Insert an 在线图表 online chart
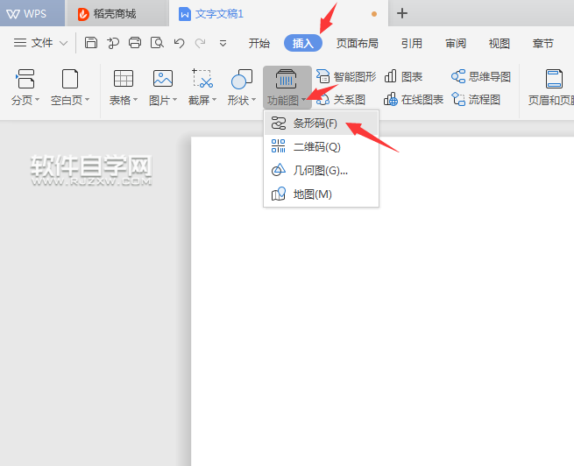Viewport: 574px width, 466px height. pos(414,100)
